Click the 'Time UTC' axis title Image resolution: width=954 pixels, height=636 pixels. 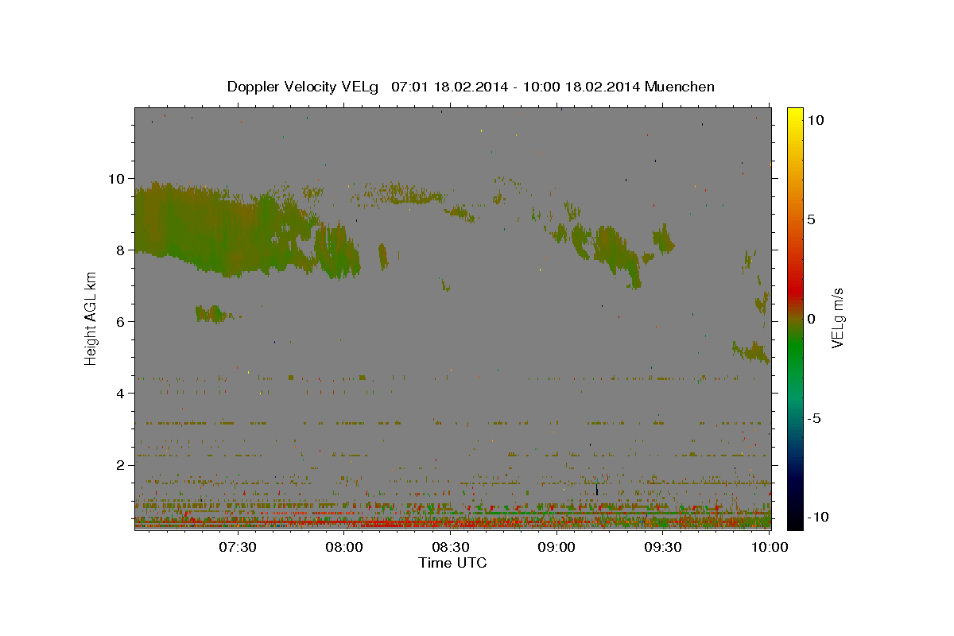coord(452,563)
